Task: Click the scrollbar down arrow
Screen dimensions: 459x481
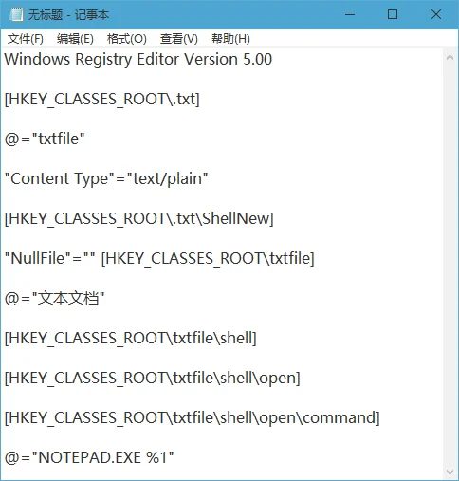Action: pyautogui.click(x=450, y=472)
